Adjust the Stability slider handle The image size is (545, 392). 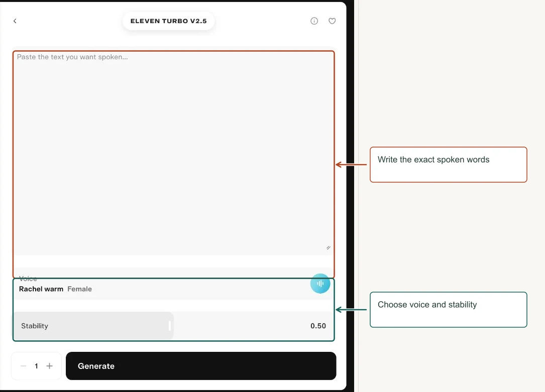click(170, 326)
